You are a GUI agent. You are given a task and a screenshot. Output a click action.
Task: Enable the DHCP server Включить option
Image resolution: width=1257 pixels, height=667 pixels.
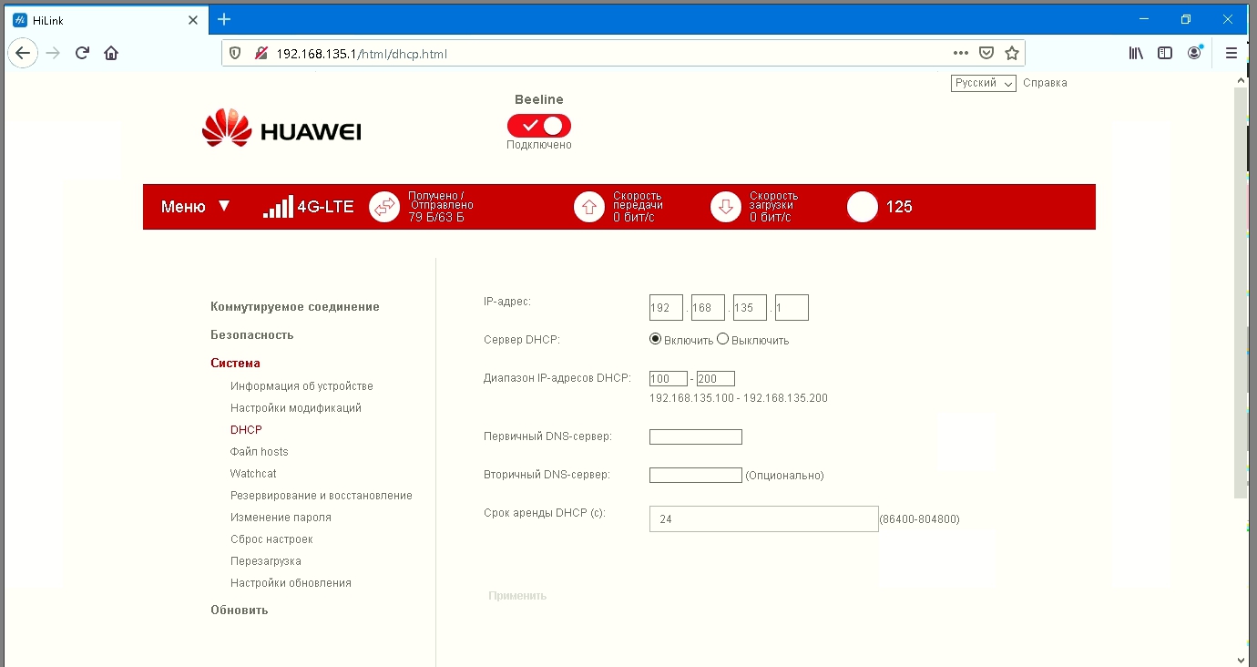click(654, 338)
